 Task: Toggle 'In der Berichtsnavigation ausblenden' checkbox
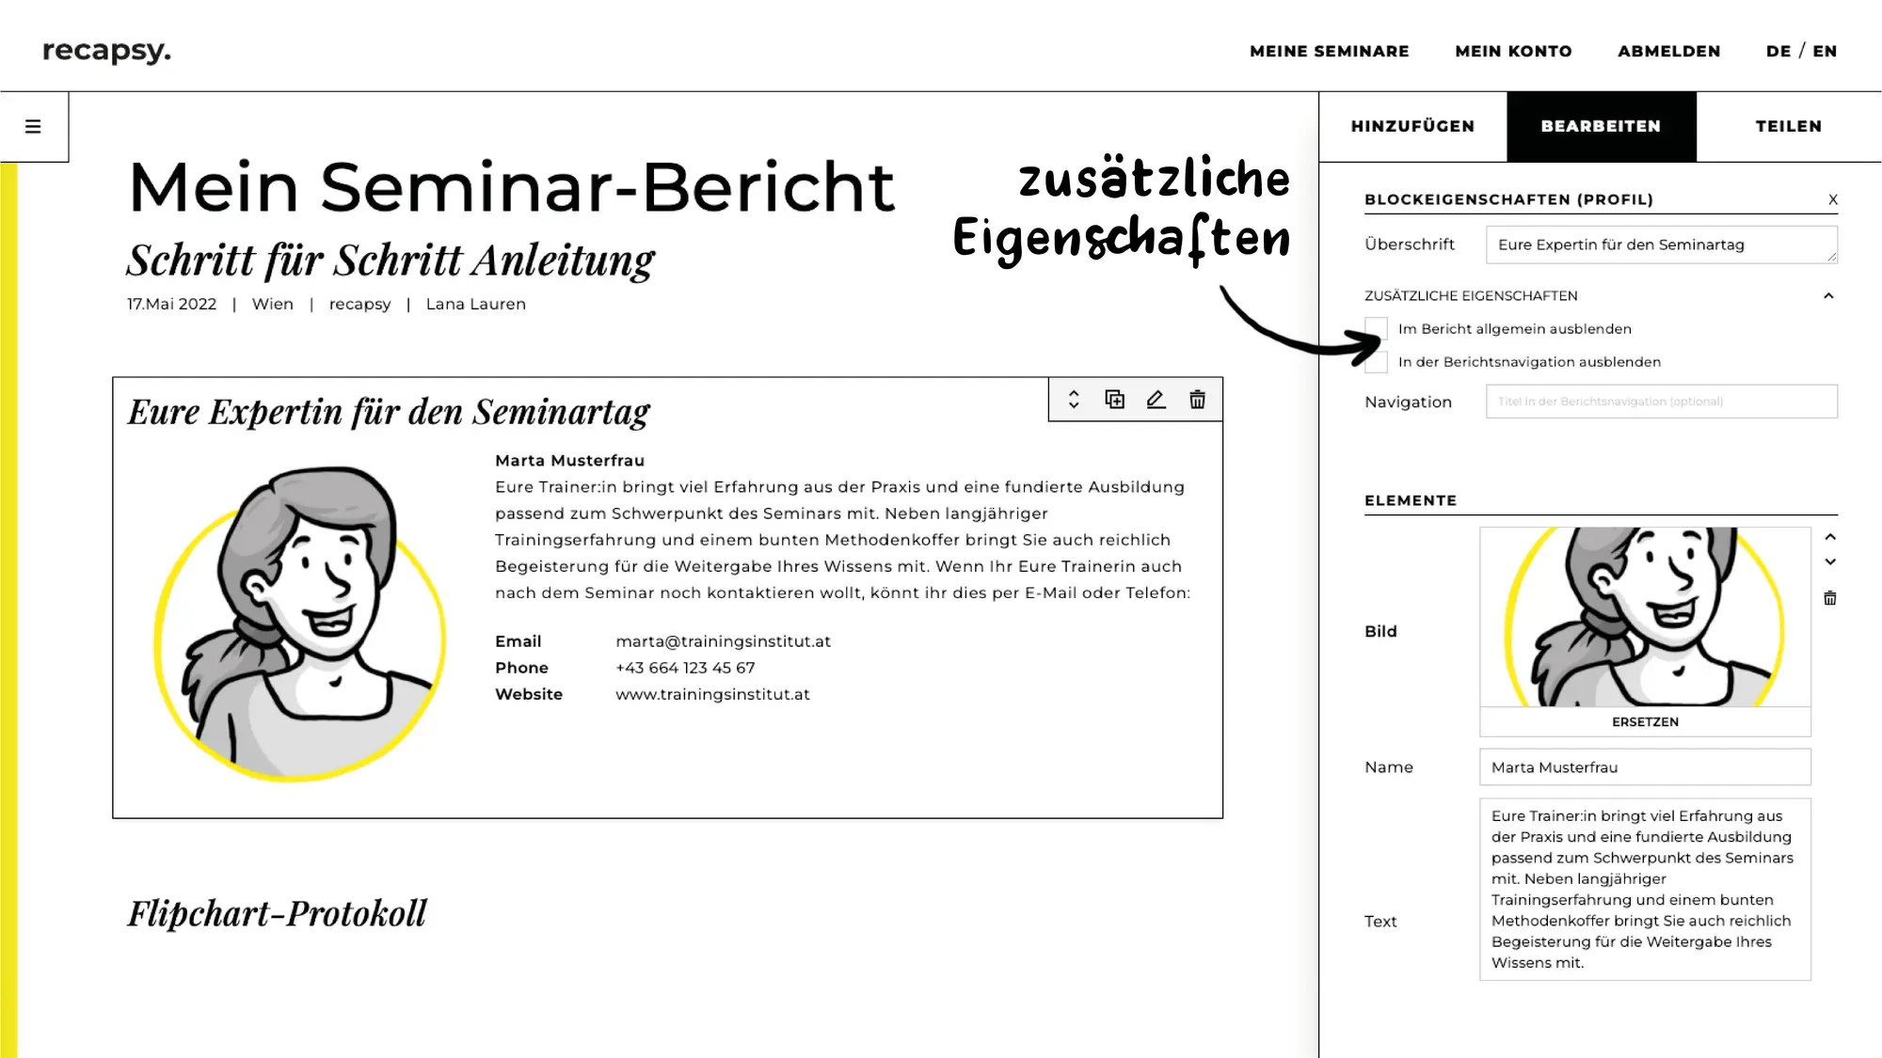tap(1376, 362)
